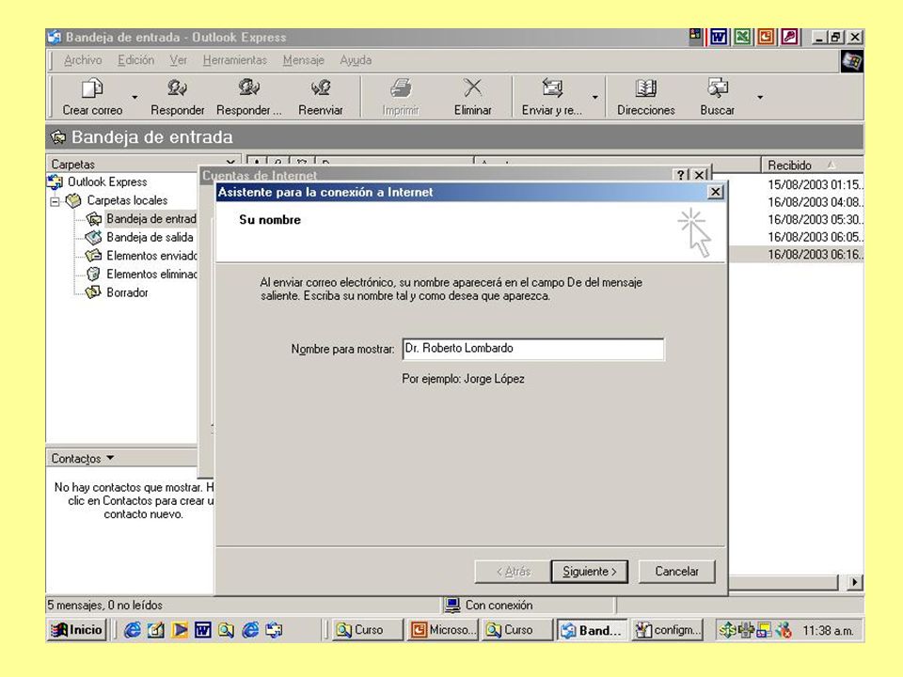Screen dimensions: 903x677
Task: Select Elementos enviados folder
Action: pyautogui.click(x=142, y=256)
